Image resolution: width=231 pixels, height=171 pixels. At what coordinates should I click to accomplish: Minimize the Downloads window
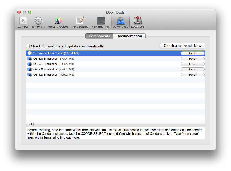[24, 12]
